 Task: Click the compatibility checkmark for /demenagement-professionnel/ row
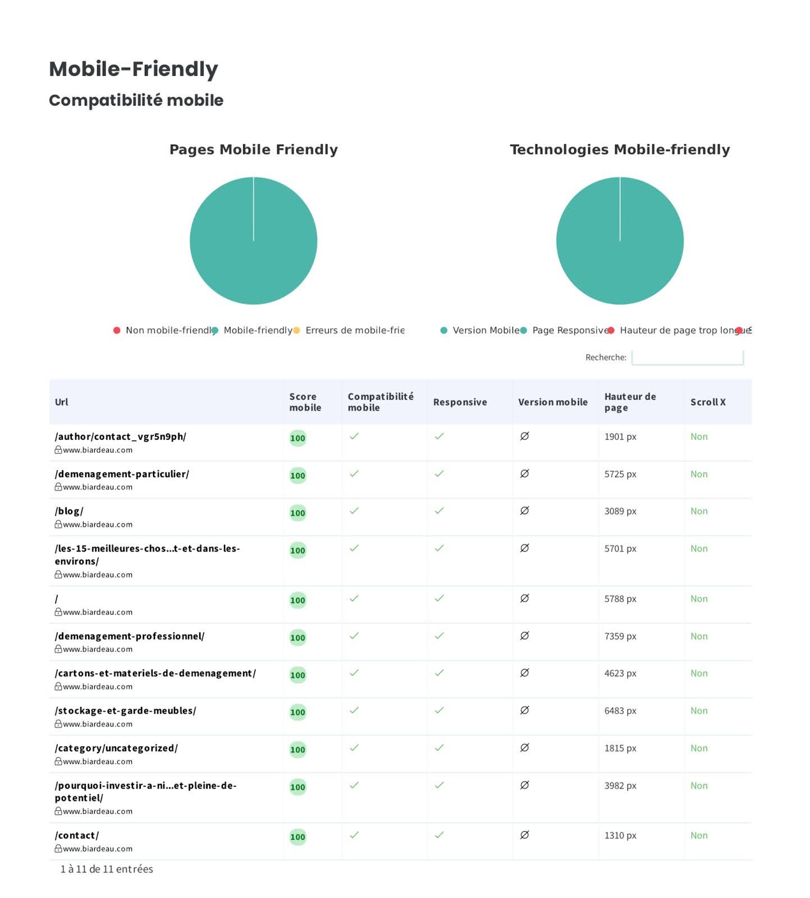pos(354,636)
